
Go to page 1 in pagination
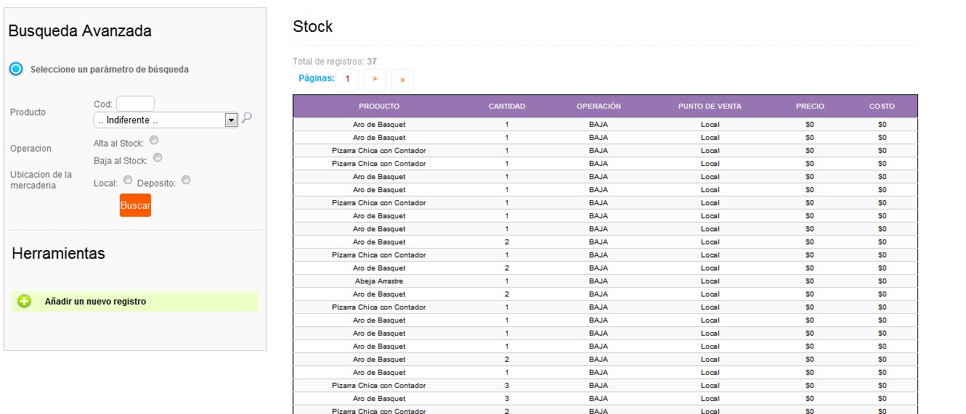tap(347, 79)
